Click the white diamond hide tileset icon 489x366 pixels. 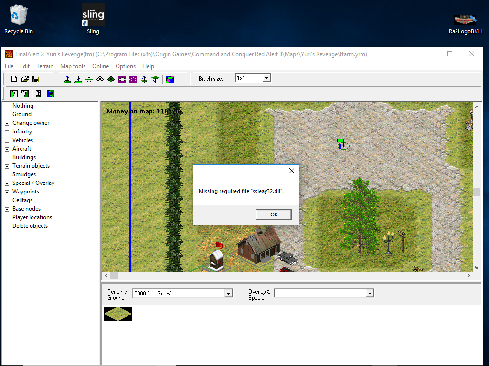pos(100,80)
